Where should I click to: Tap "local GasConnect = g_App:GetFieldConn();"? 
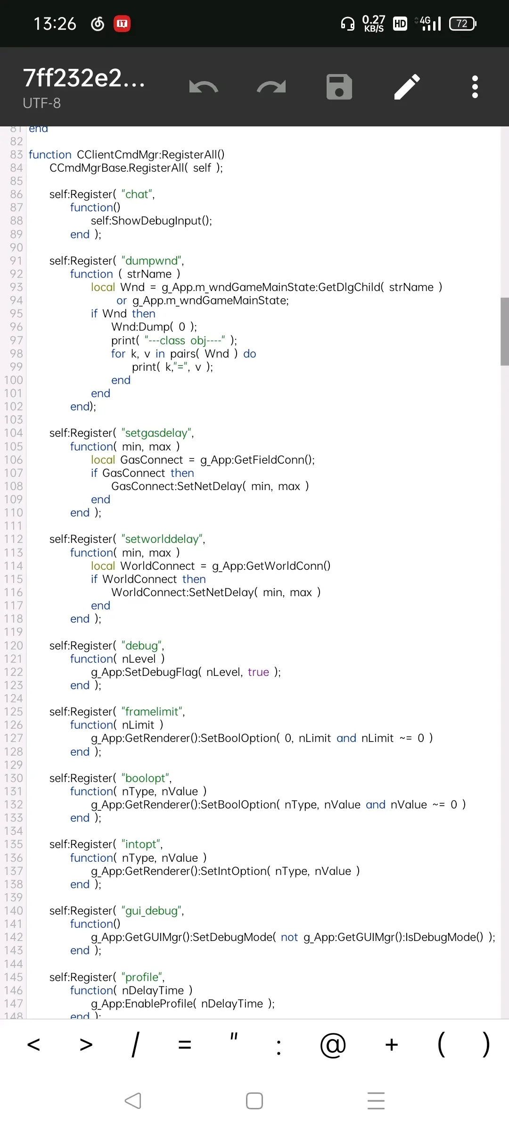tap(203, 460)
